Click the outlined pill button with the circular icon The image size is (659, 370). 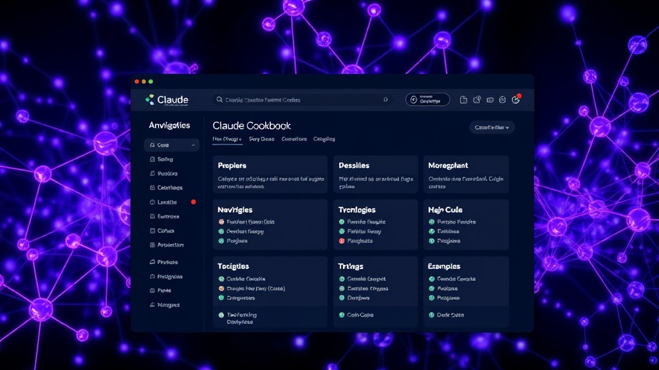tap(427, 100)
